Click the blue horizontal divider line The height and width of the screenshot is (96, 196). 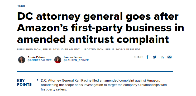95,71
